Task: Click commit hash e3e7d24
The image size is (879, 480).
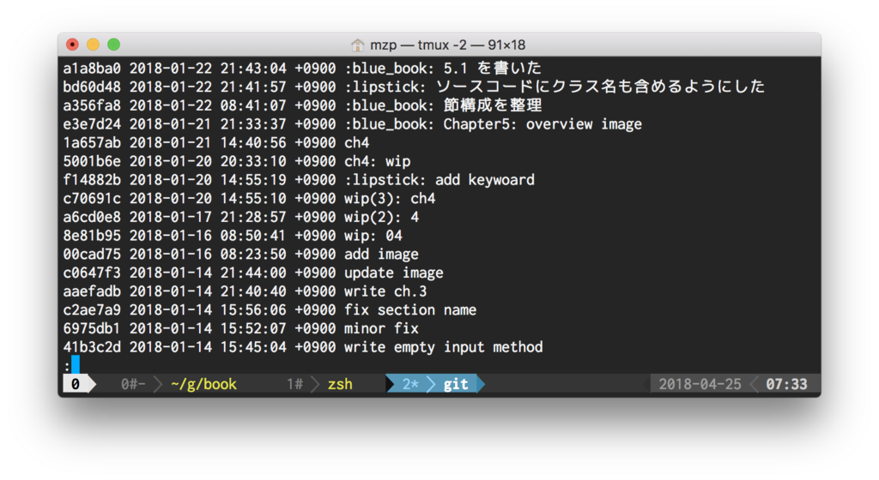Action: [92, 124]
